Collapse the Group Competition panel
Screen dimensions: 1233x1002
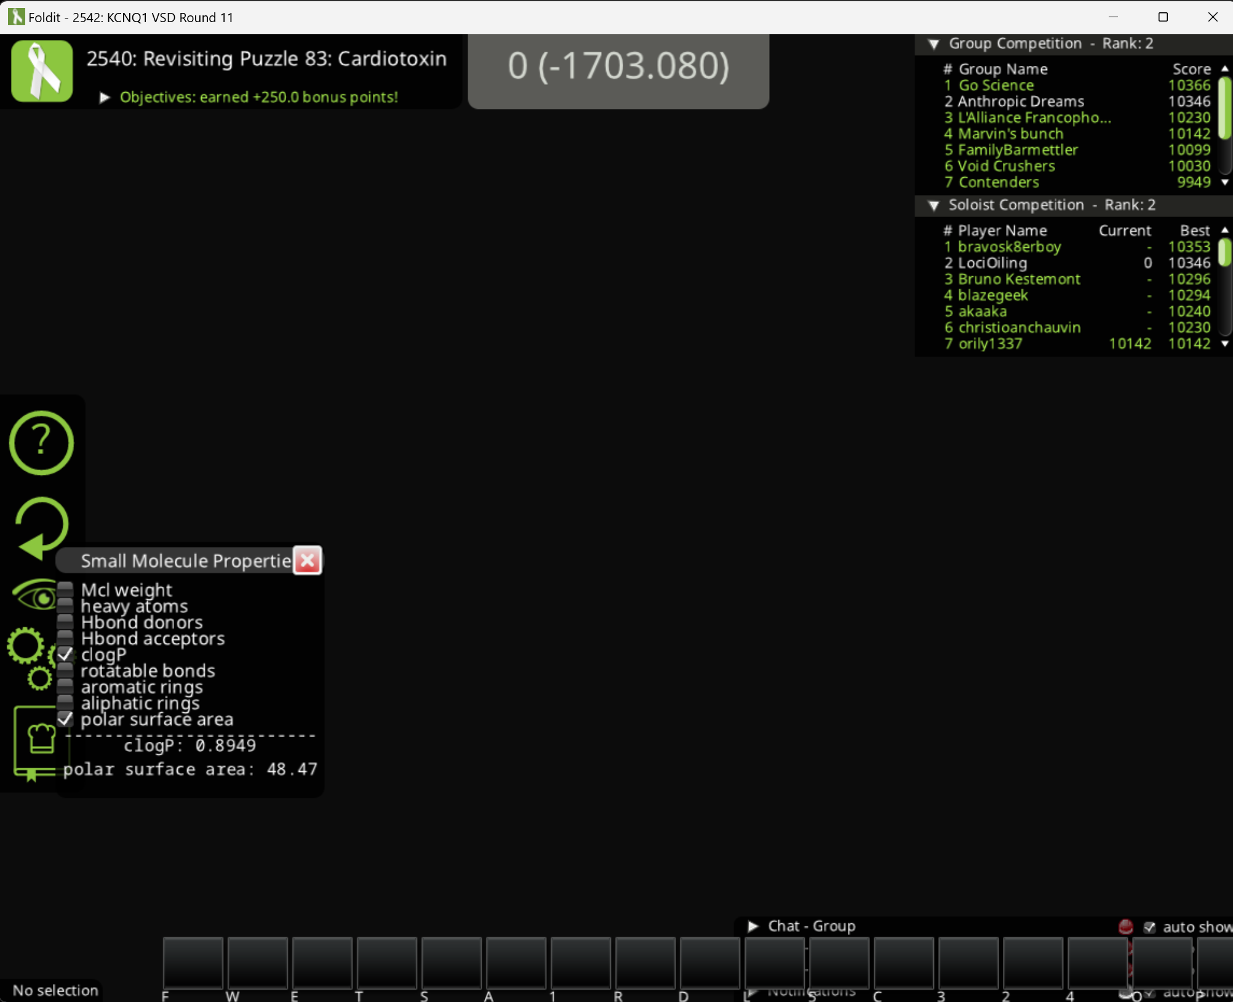(933, 44)
